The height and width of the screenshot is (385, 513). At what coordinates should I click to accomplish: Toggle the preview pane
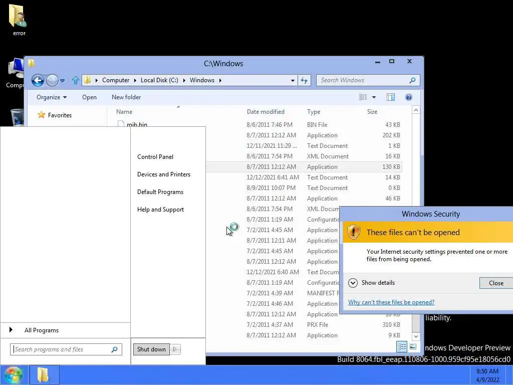click(x=391, y=97)
